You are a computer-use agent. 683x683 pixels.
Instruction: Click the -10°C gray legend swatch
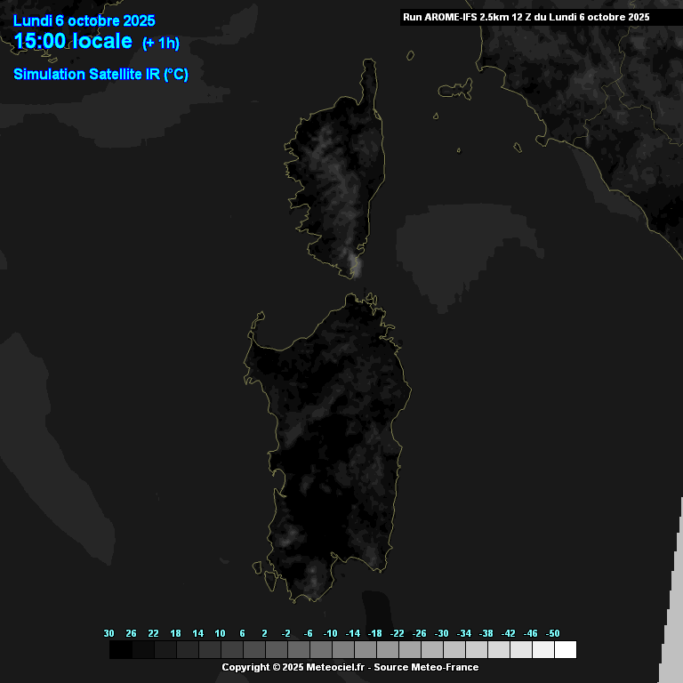tap(342, 650)
